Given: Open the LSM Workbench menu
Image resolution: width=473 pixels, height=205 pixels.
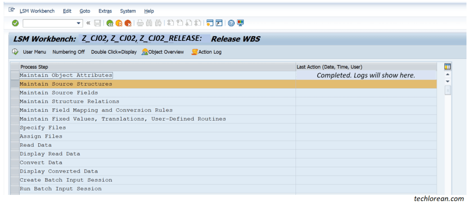Looking at the screenshot, I should [37, 11].
